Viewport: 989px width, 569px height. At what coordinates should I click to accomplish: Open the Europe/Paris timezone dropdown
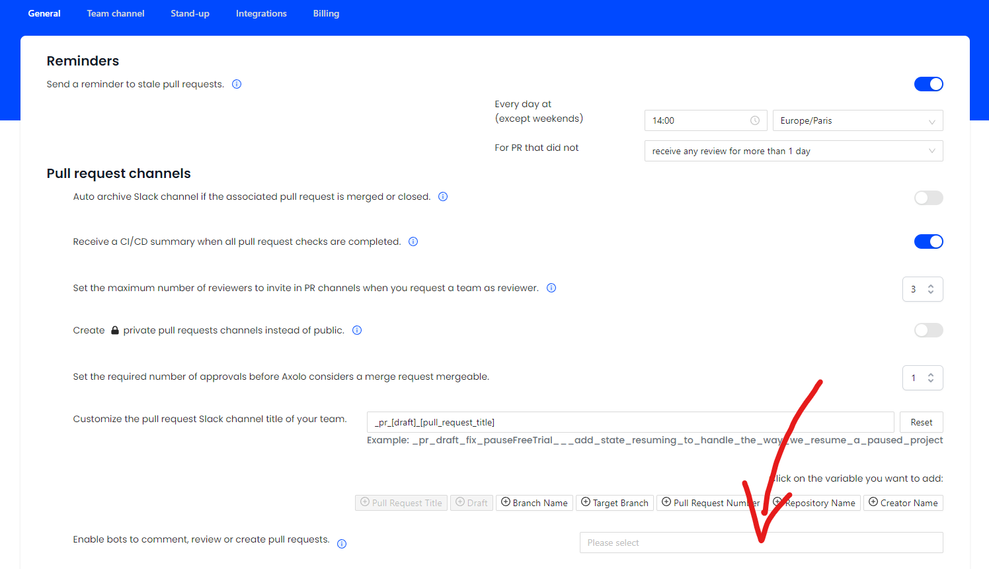857,120
